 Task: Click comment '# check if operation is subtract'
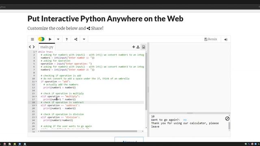(62, 102)
